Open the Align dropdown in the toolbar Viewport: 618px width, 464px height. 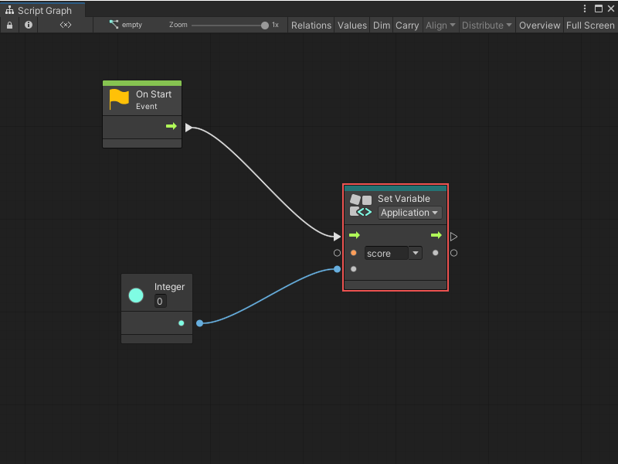pyautogui.click(x=440, y=25)
